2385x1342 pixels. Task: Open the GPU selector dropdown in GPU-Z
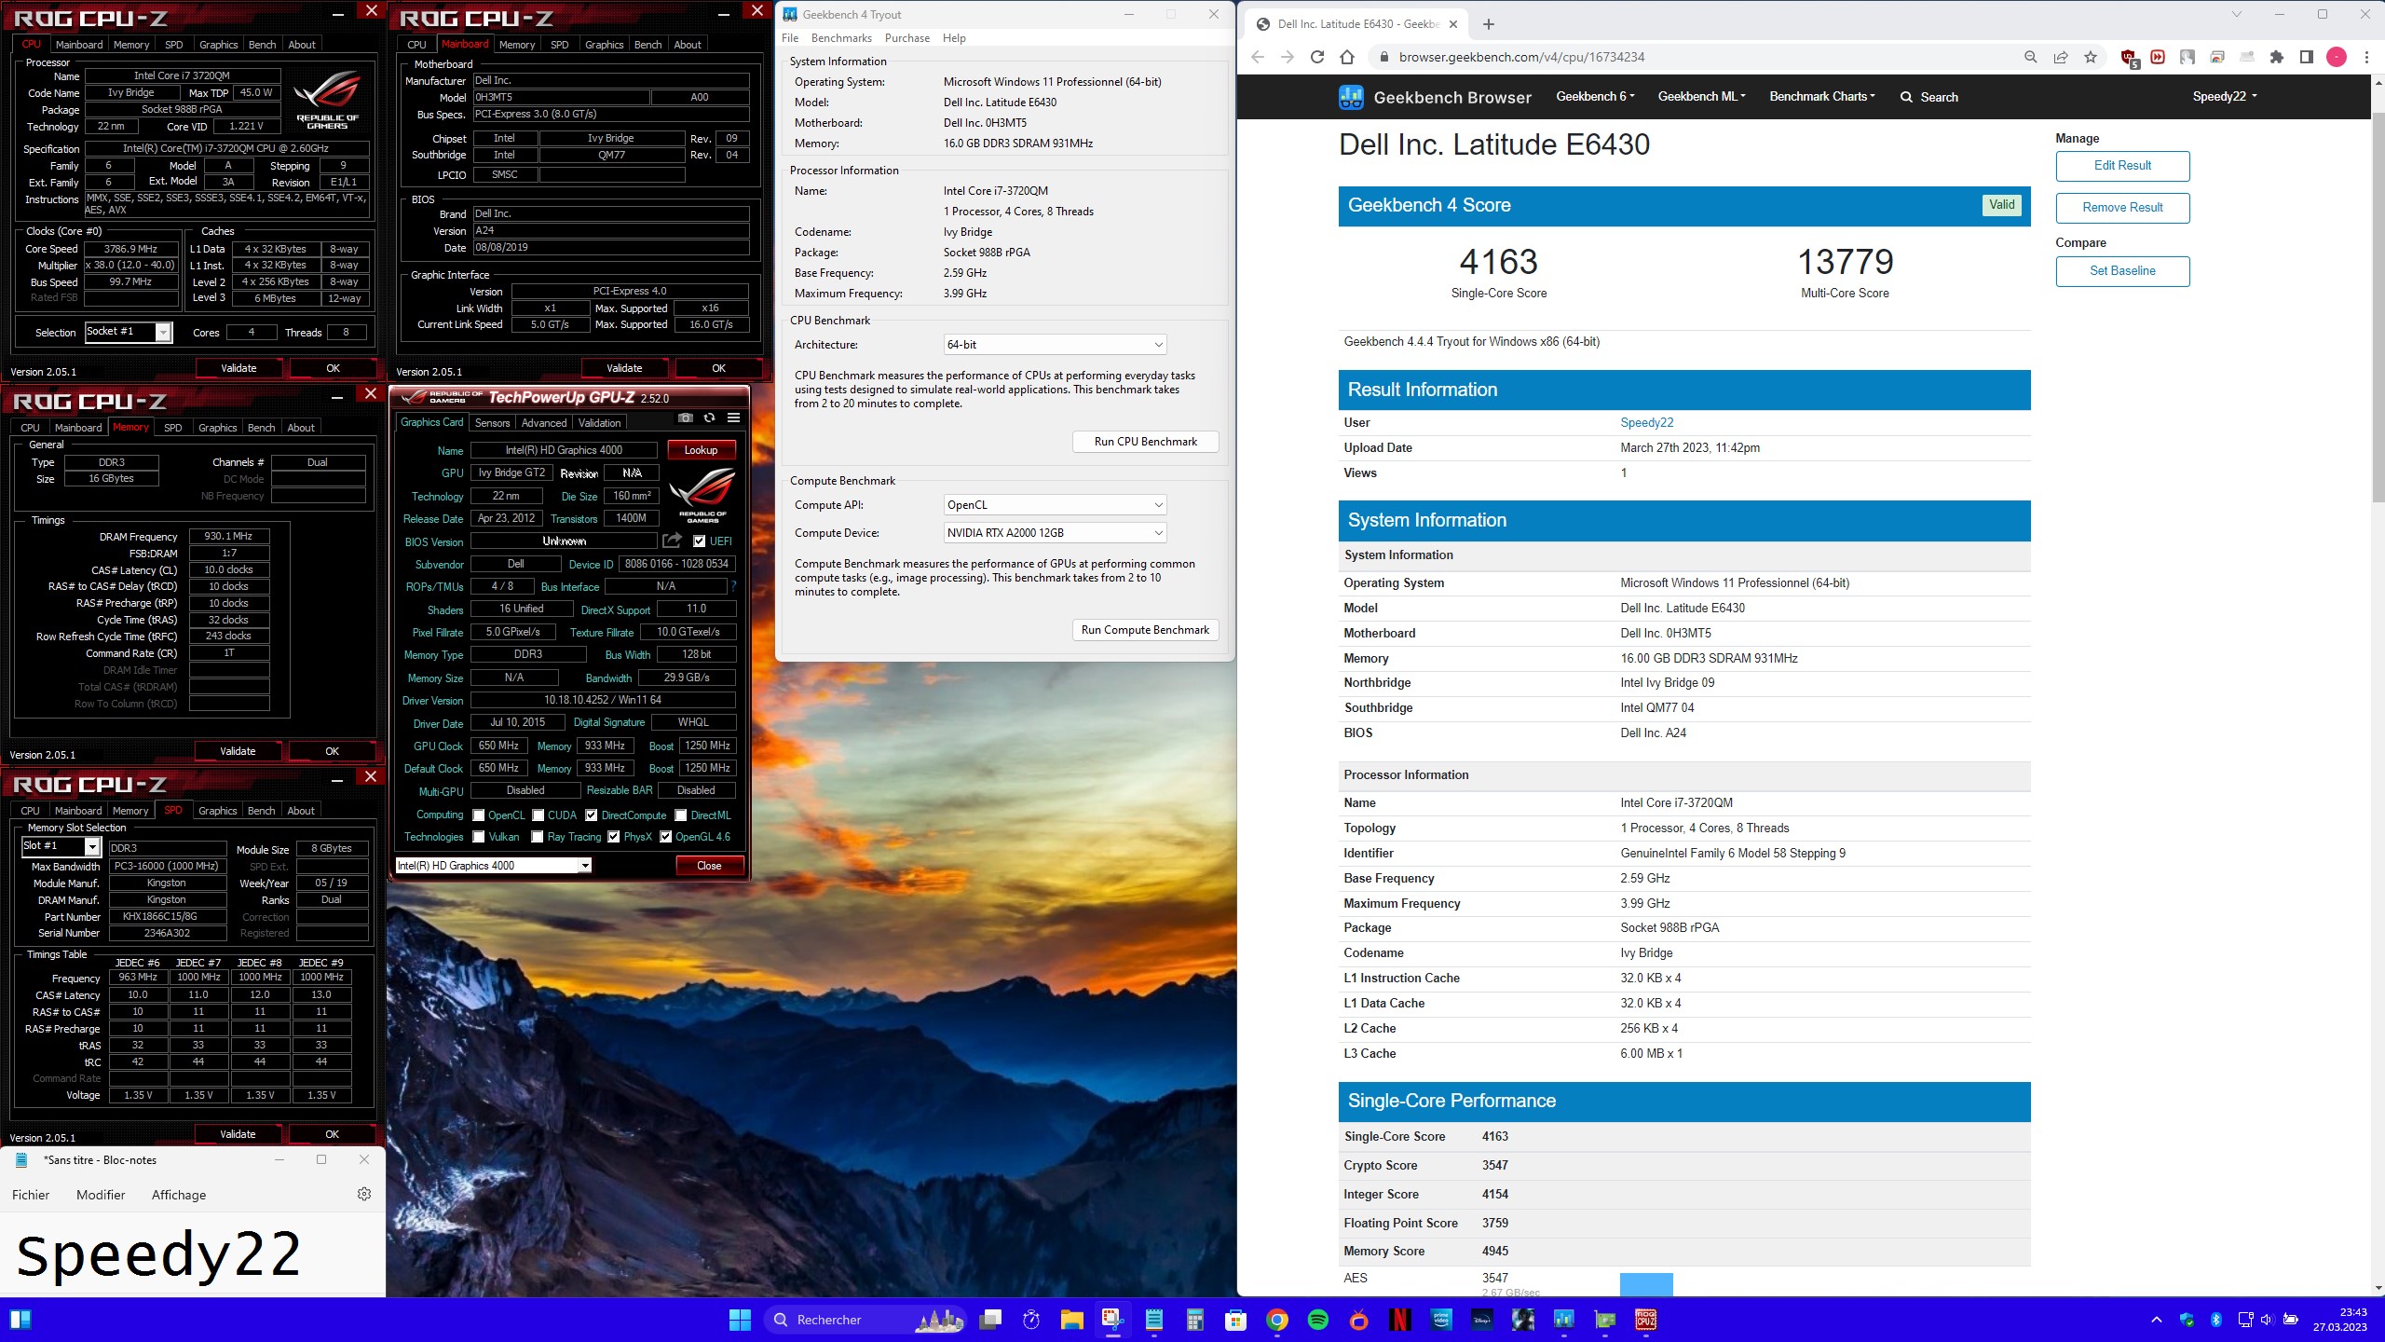494,866
